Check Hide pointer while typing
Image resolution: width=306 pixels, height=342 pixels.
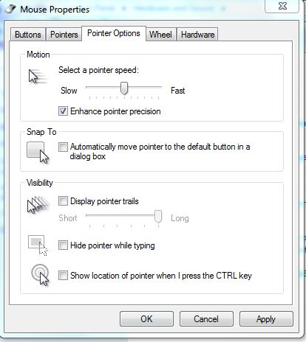pyautogui.click(x=63, y=245)
